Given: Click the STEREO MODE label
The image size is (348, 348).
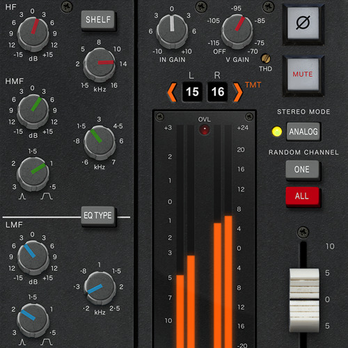Looking at the screenshot, I should 303,112.
